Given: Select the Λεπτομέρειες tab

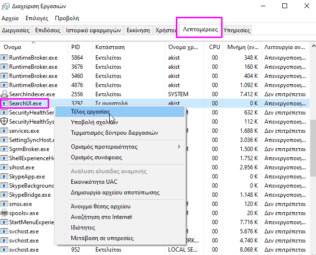Looking at the screenshot, I should (x=200, y=29).
